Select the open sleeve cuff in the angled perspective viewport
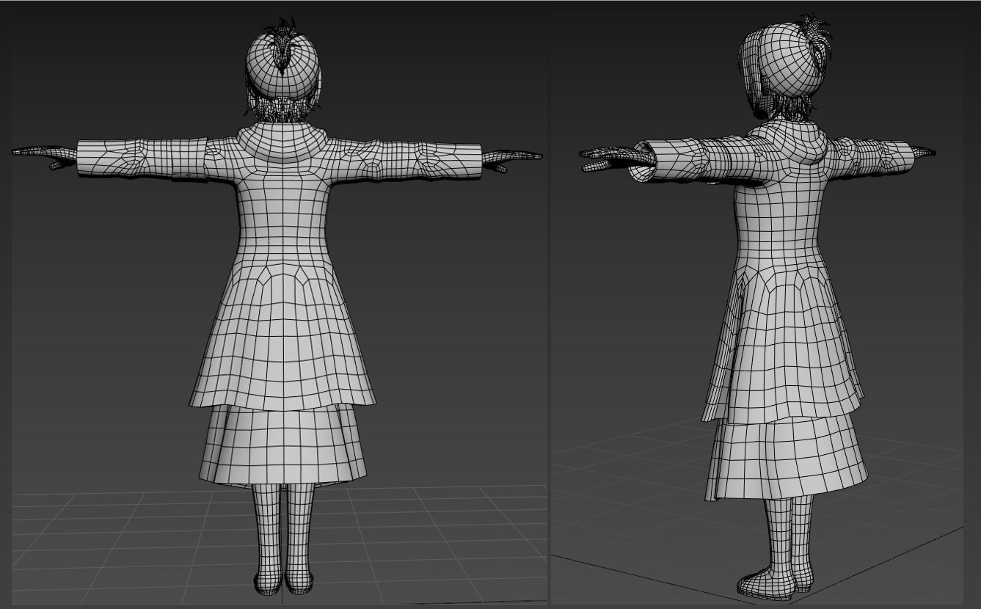The height and width of the screenshot is (609, 981). 643,162
